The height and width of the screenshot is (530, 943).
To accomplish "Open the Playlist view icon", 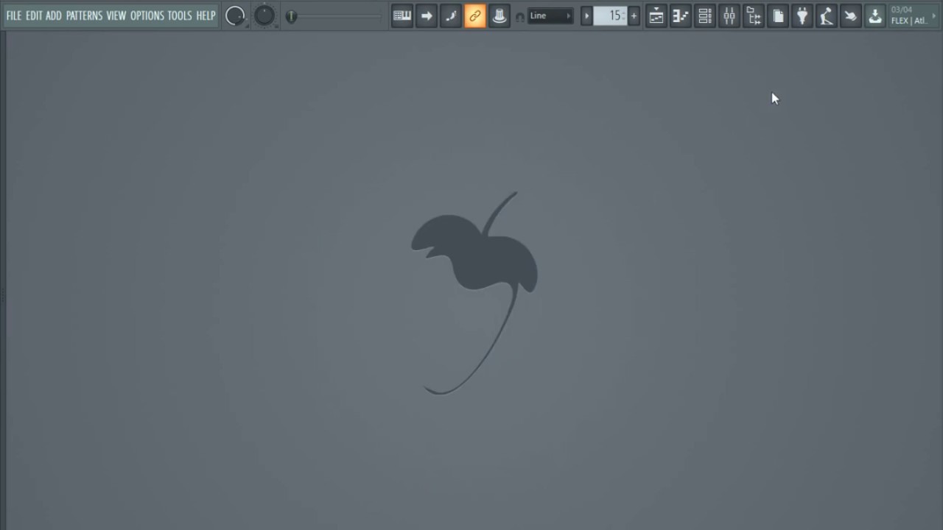I will point(656,15).
